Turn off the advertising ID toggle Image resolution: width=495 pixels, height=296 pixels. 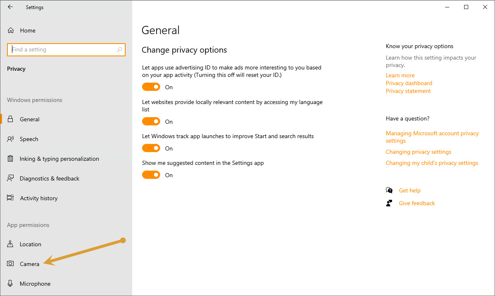point(151,87)
